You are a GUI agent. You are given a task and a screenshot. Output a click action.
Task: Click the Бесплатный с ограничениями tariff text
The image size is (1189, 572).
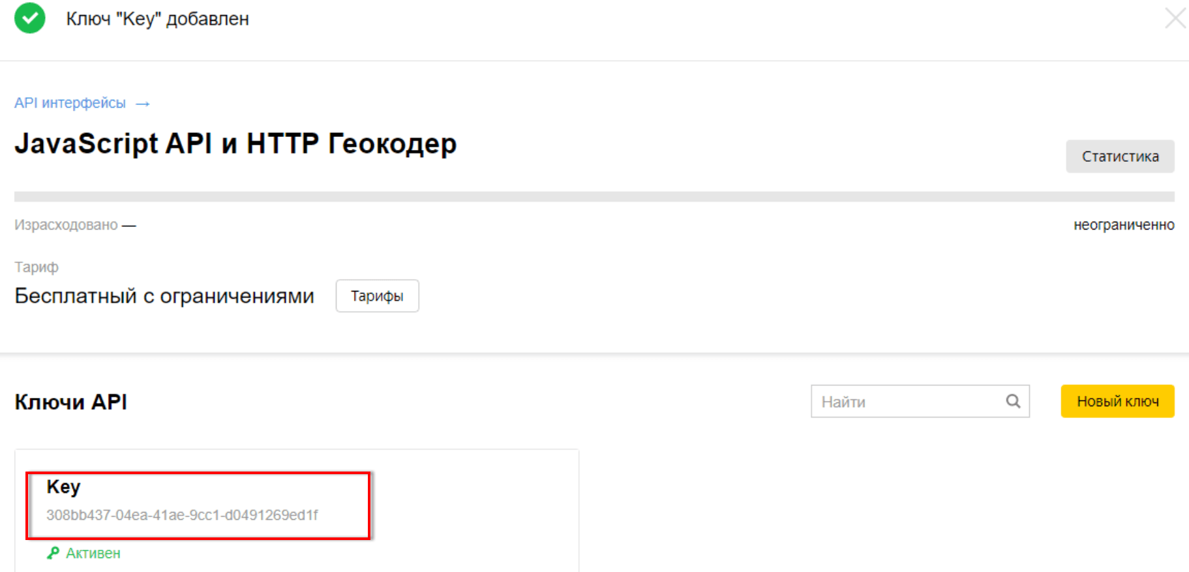[x=164, y=296]
